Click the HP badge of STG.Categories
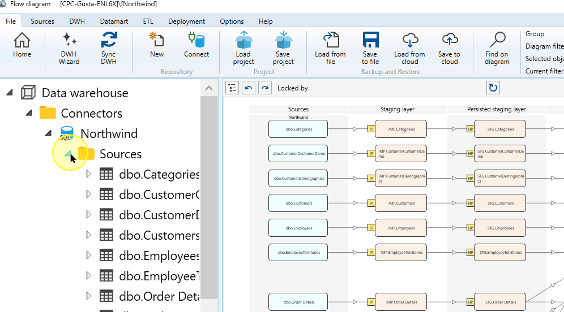The image size is (564, 312). coord(470,129)
